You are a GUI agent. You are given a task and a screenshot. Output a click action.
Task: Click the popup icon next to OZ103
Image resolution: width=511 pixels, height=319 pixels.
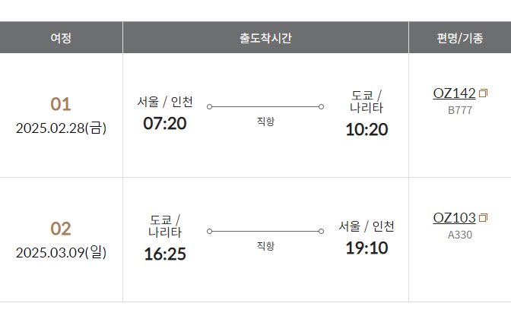(x=484, y=218)
